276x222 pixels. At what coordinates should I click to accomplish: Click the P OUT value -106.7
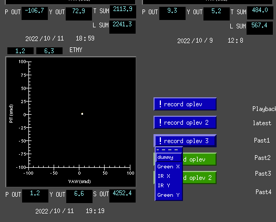(x=35, y=13)
